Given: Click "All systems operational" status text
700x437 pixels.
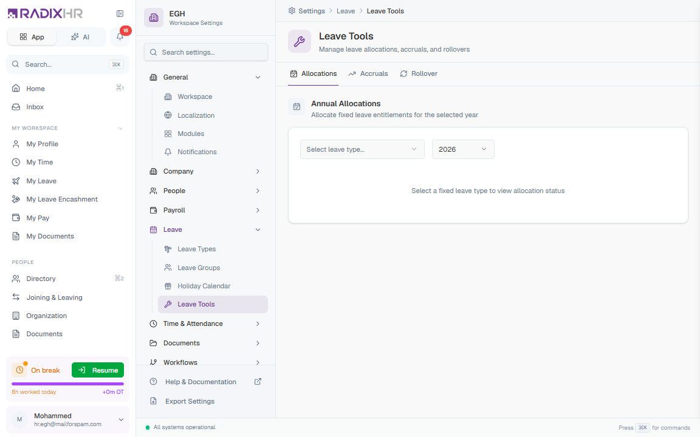Looking at the screenshot, I should 184,427.
